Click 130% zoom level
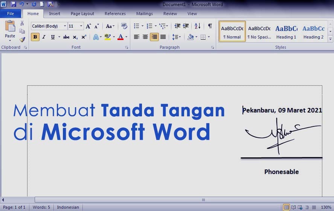The height and width of the screenshot is (211, 334). pos(326,207)
